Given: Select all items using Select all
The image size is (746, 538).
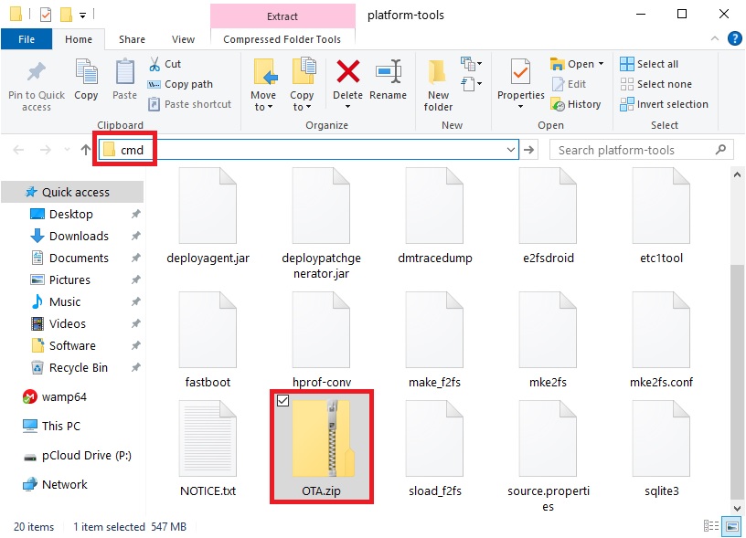Looking at the screenshot, I should pos(651,63).
